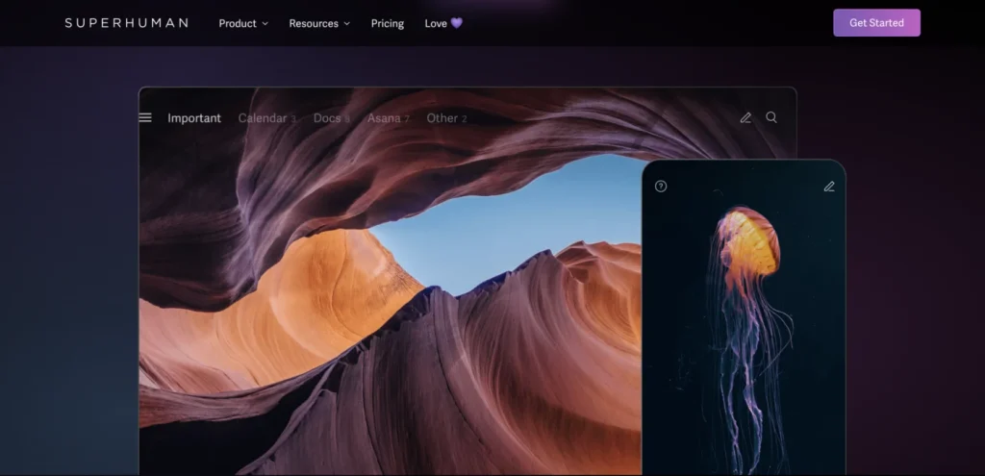Click the Get Started button
Viewport: 985px width, 476px height.
[x=876, y=23]
